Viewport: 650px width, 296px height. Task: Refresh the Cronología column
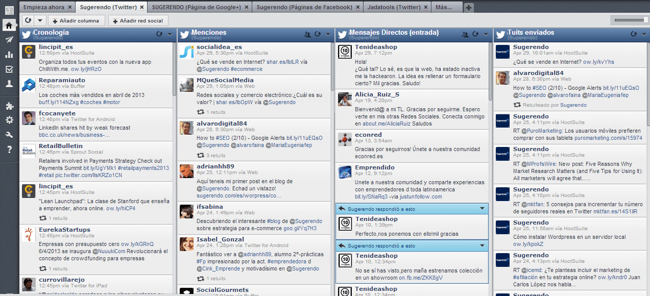pos(160,34)
